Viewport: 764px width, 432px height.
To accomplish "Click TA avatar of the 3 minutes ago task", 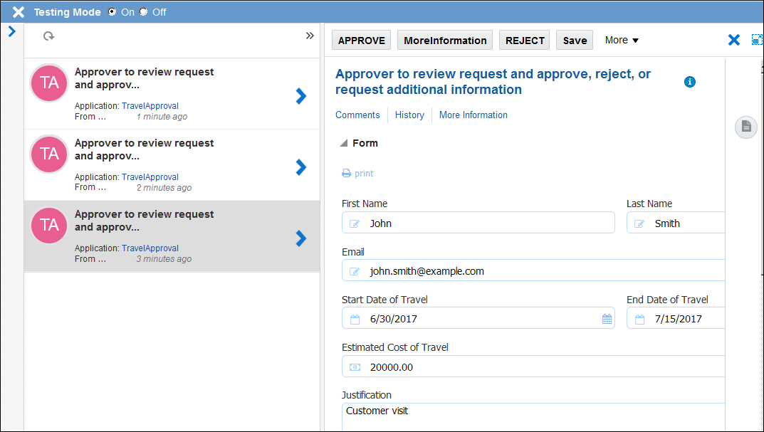I will click(x=49, y=225).
